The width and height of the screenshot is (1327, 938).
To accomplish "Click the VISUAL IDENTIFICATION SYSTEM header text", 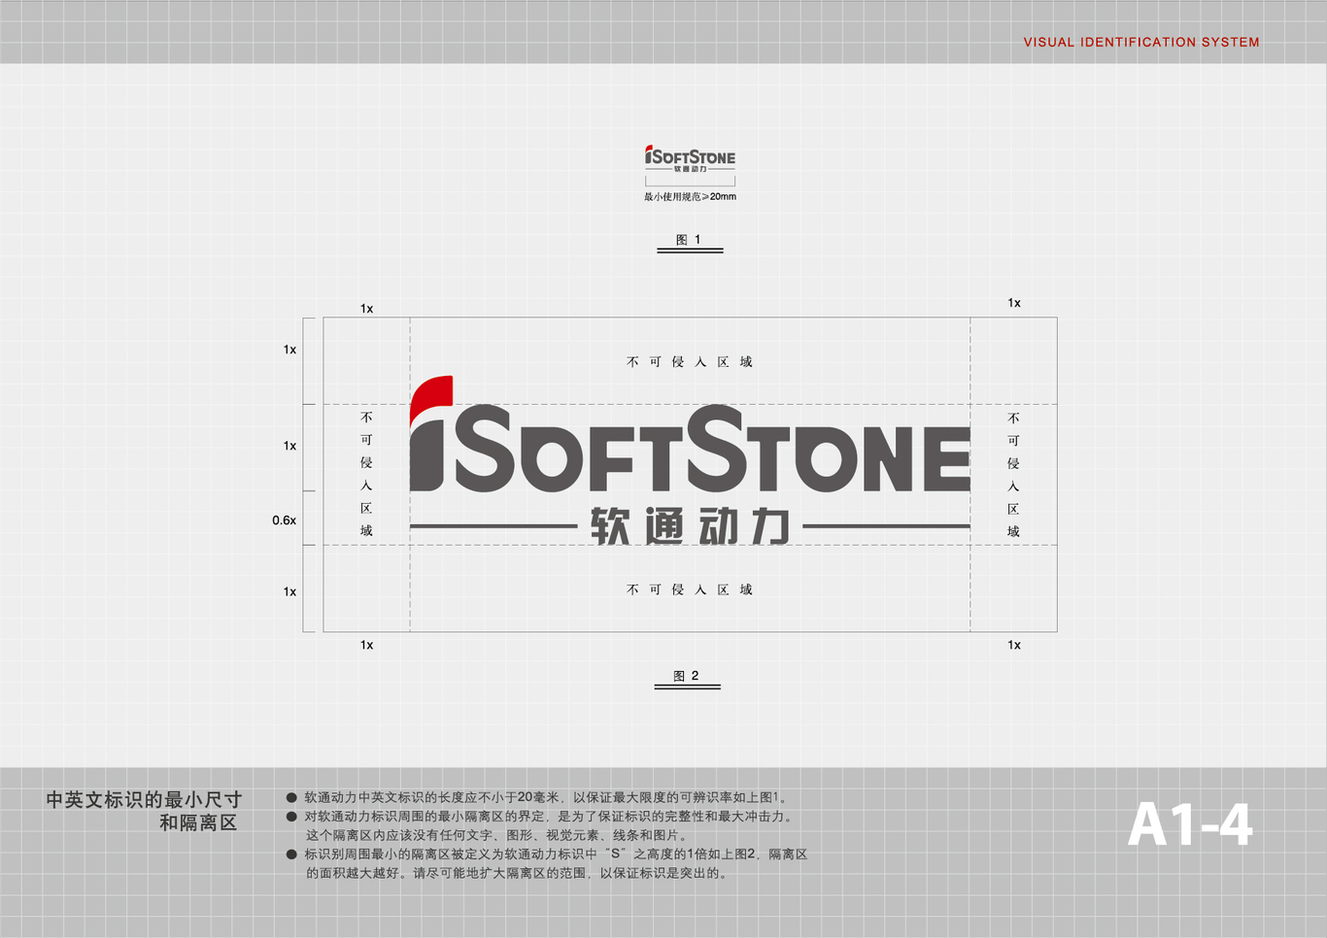I will tap(1141, 42).
